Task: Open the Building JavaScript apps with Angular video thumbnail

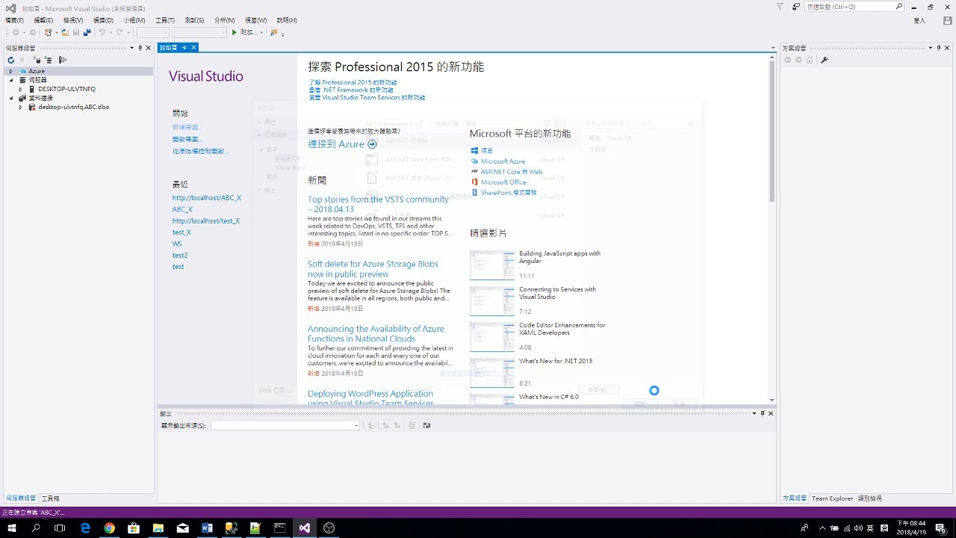Action: [x=491, y=265]
